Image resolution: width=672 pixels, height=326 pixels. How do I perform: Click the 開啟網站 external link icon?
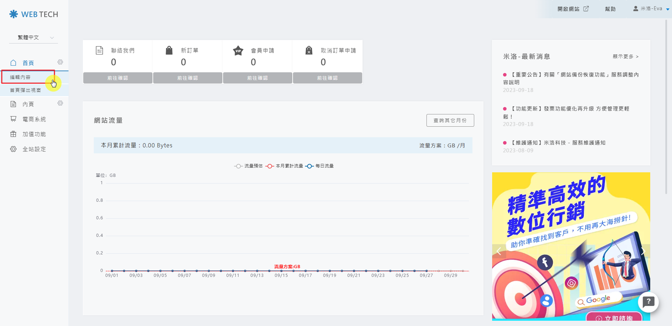(x=586, y=9)
